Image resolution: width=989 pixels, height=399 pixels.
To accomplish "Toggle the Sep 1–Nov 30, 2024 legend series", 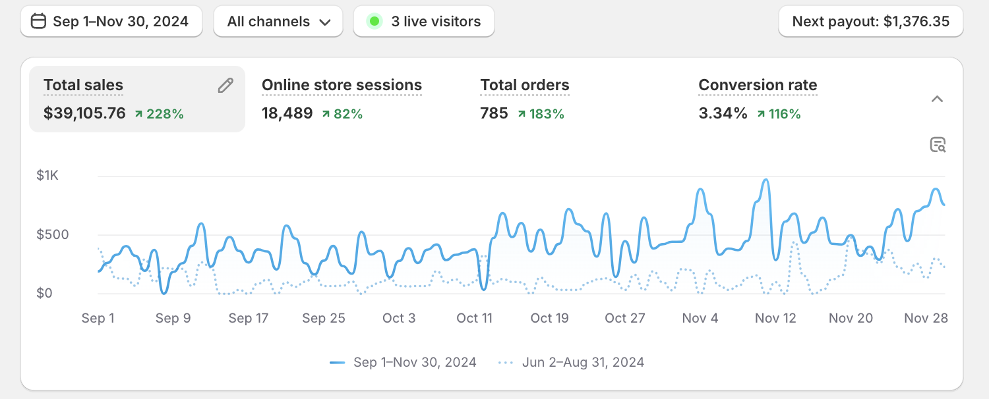I will click(403, 362).
